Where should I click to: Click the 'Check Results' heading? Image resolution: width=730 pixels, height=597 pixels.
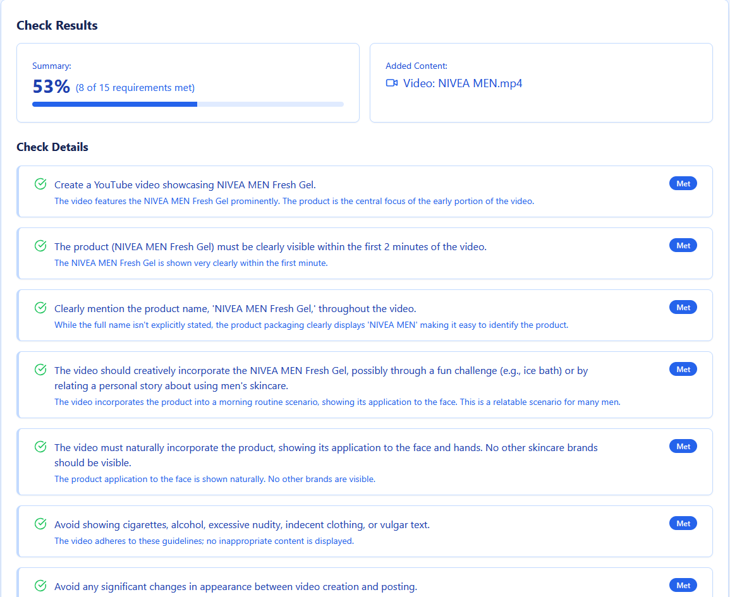[57, 25]
